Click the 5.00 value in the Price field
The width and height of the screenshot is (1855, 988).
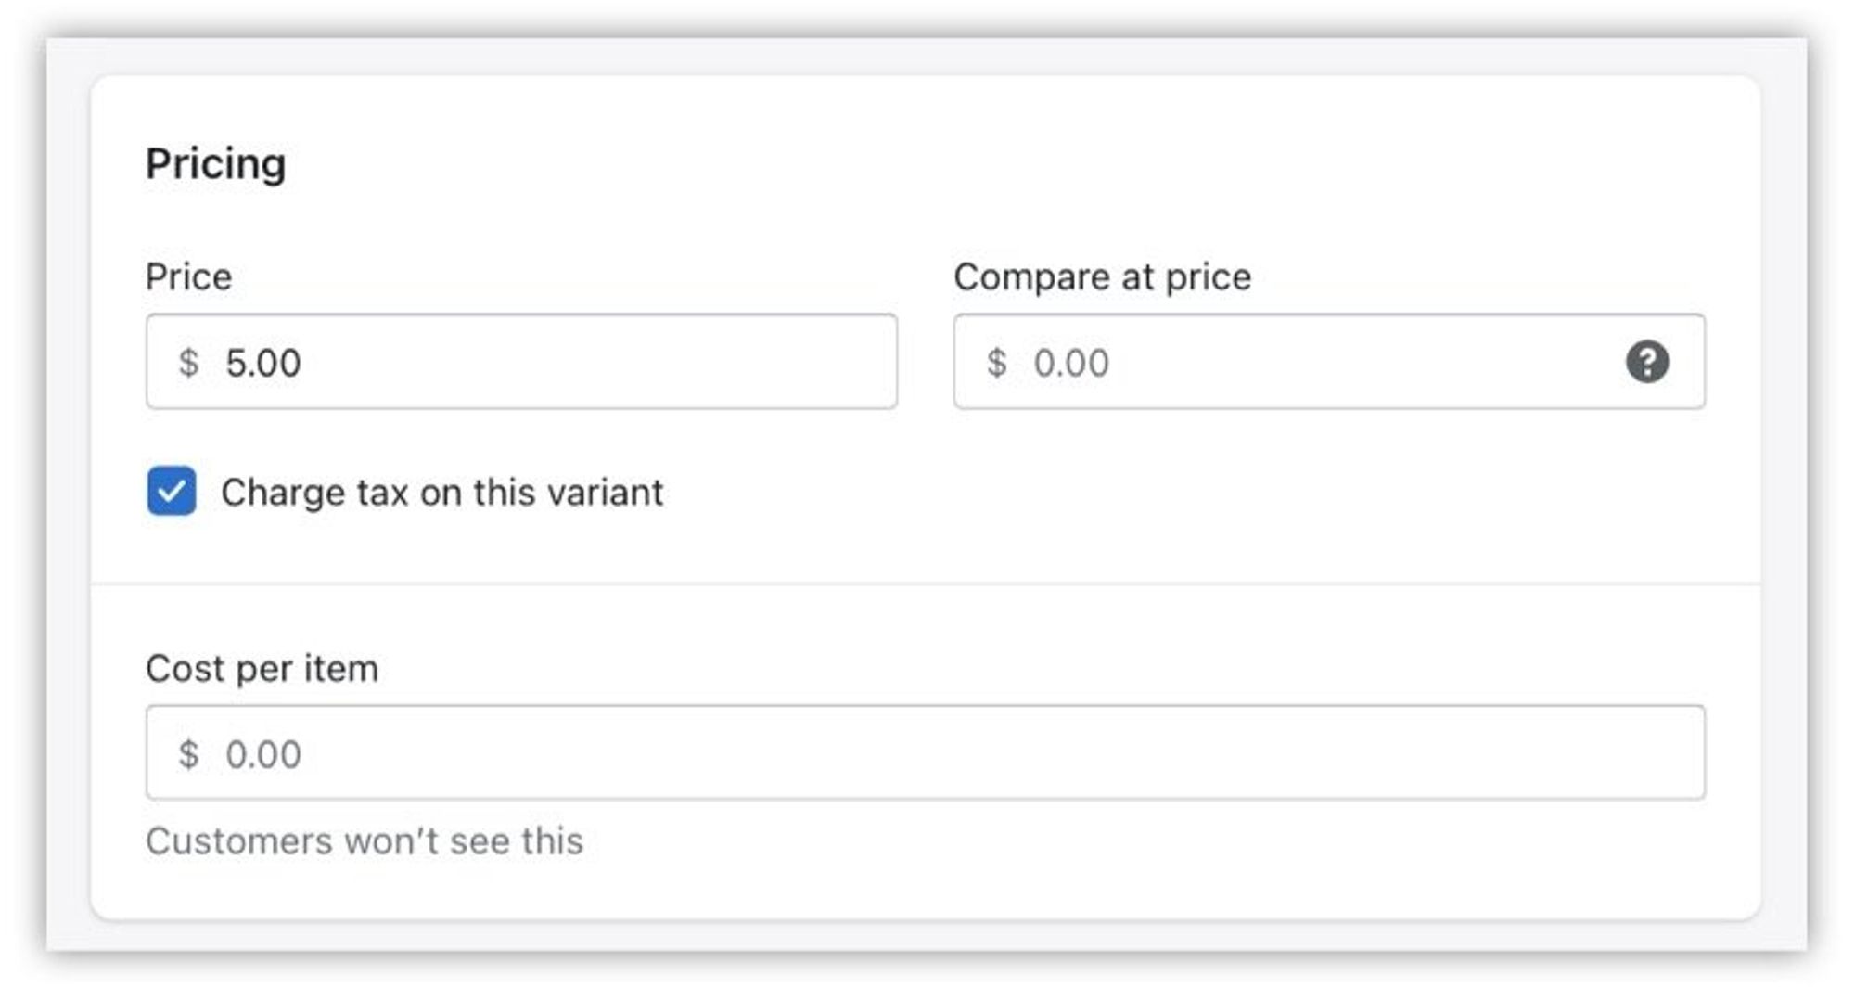(x=263, y=363)
